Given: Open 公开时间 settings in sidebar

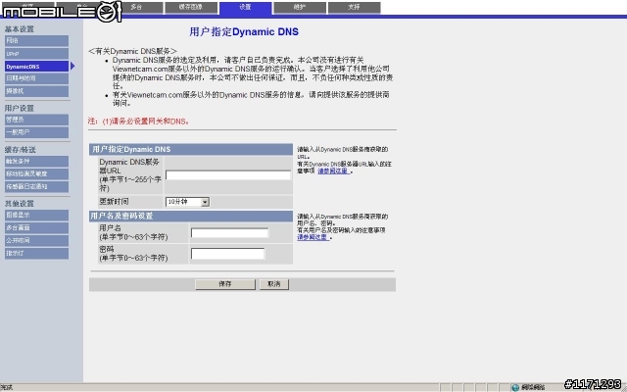Looking at the screenshot, I should 37,241.
